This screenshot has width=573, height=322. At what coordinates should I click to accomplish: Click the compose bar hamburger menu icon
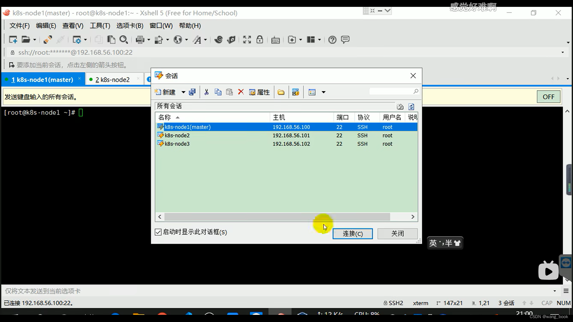click(566, 291)
